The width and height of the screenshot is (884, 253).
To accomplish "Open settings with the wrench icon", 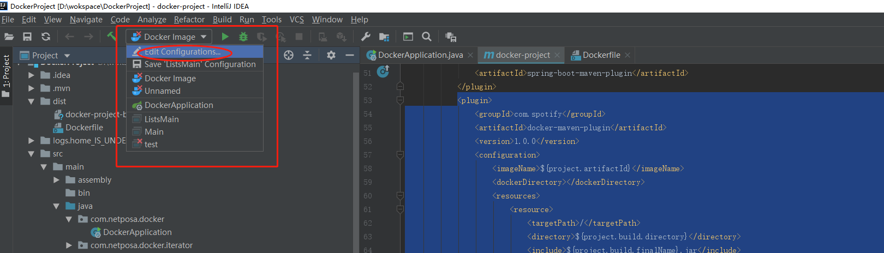I will [x=366, y=37].
